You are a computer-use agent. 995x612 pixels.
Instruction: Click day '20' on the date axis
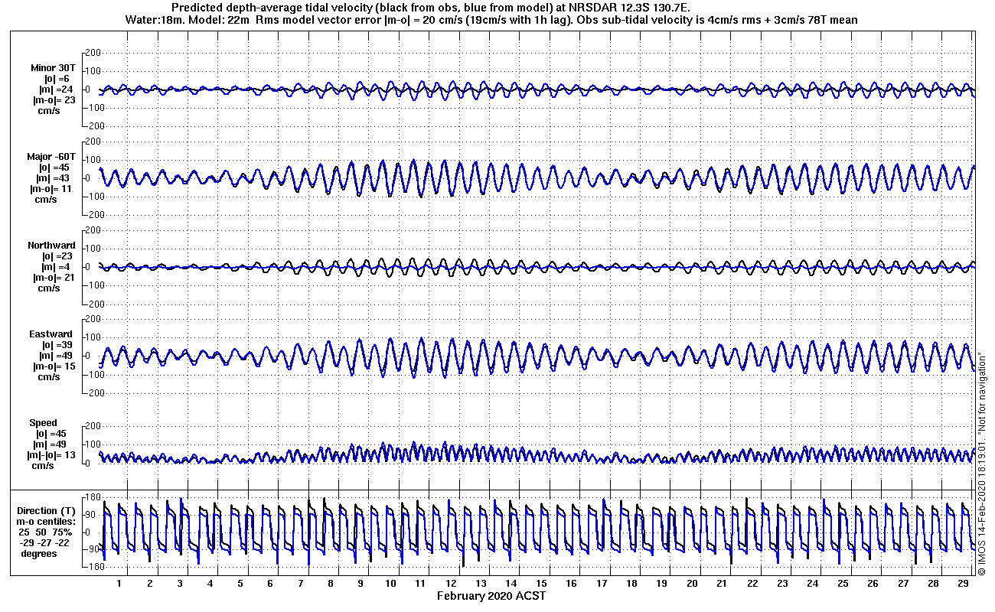point(692,584)
